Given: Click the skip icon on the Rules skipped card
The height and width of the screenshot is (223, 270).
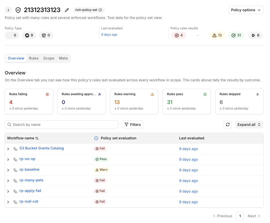Looking at the screenshot, I should click(258, 94).
